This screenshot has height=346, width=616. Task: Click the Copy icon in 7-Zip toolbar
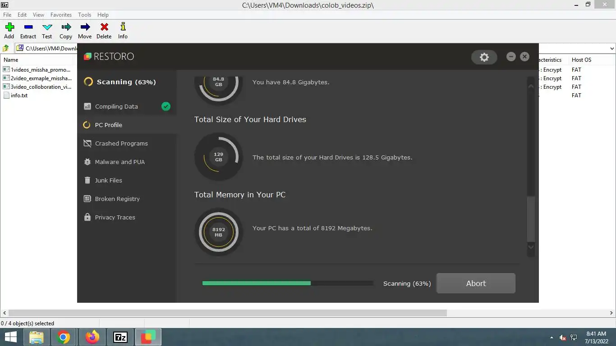[x=66, y=27]
